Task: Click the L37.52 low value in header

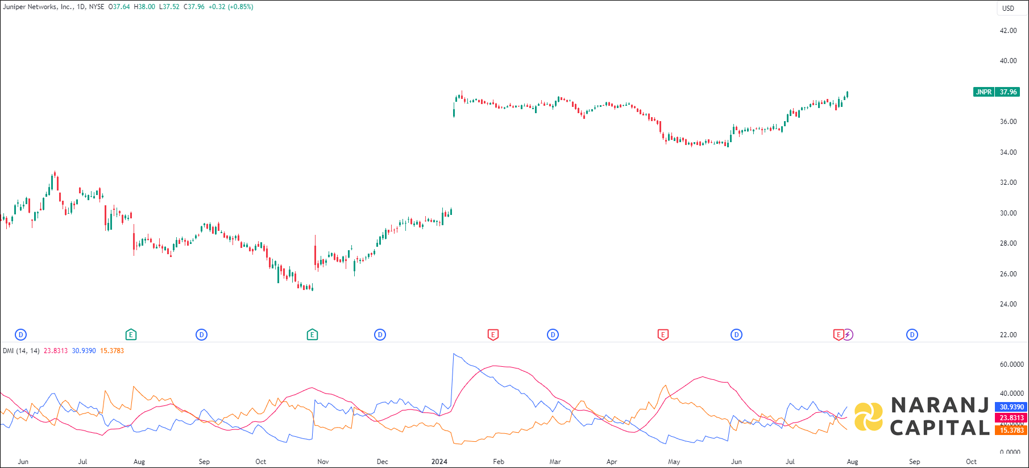Action: click(x=169, y=7)
